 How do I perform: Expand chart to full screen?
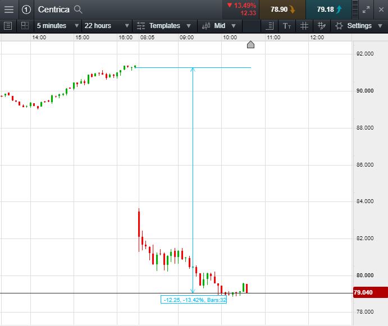click(366, 10)
